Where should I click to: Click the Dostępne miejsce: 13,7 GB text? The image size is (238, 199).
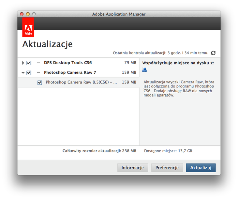click(168, 151)
